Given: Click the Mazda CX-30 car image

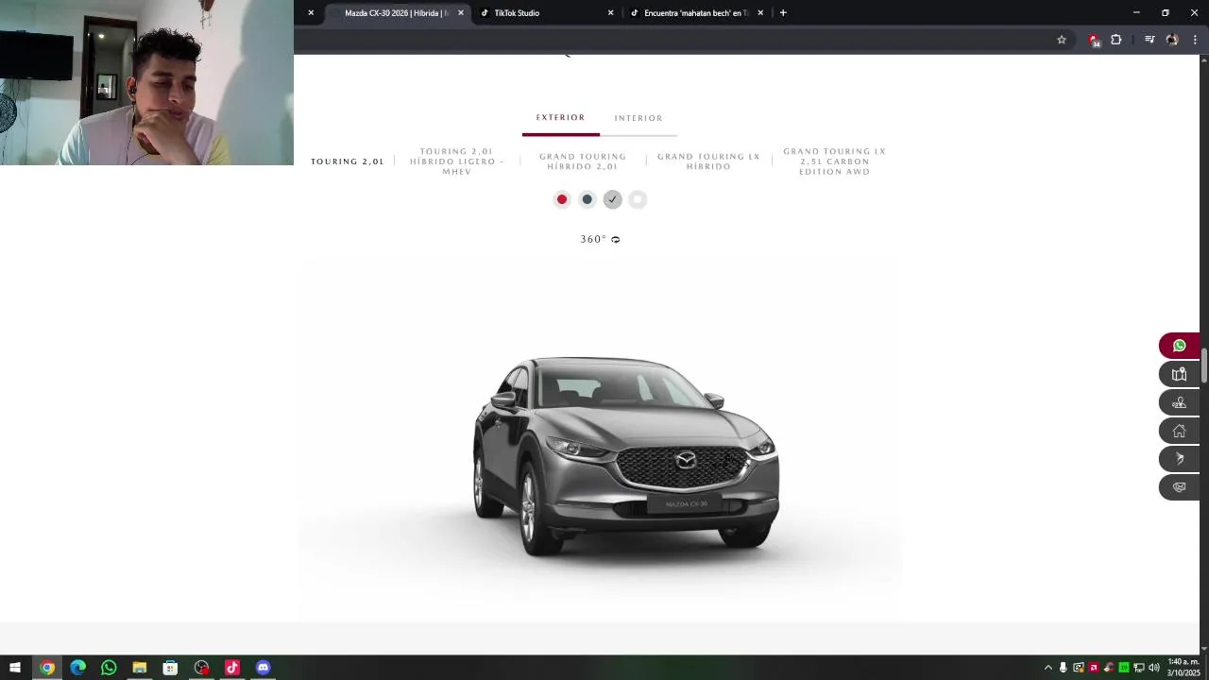Looking at the screenshot, I should click(626, 456).
